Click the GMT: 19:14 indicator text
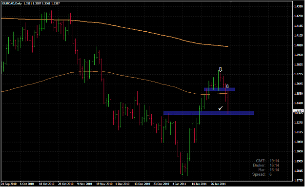Screen dimensions: 305x187 coord(267,161)
